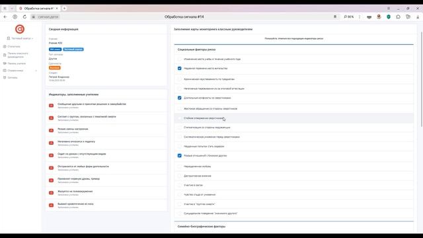Check 'Неудачные попытки стать лидером' checkbox
This screenshot has height=238, width=423.
pos(179,146)
